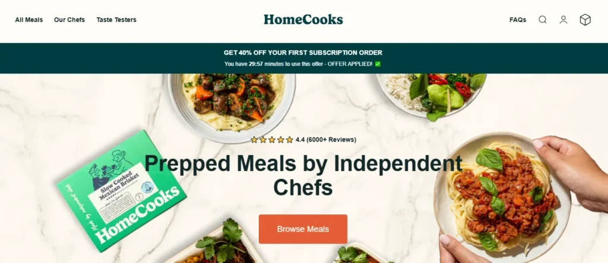Click the first gold rating star
This screenshot has height=263, width=608.
tap(254, 140)
